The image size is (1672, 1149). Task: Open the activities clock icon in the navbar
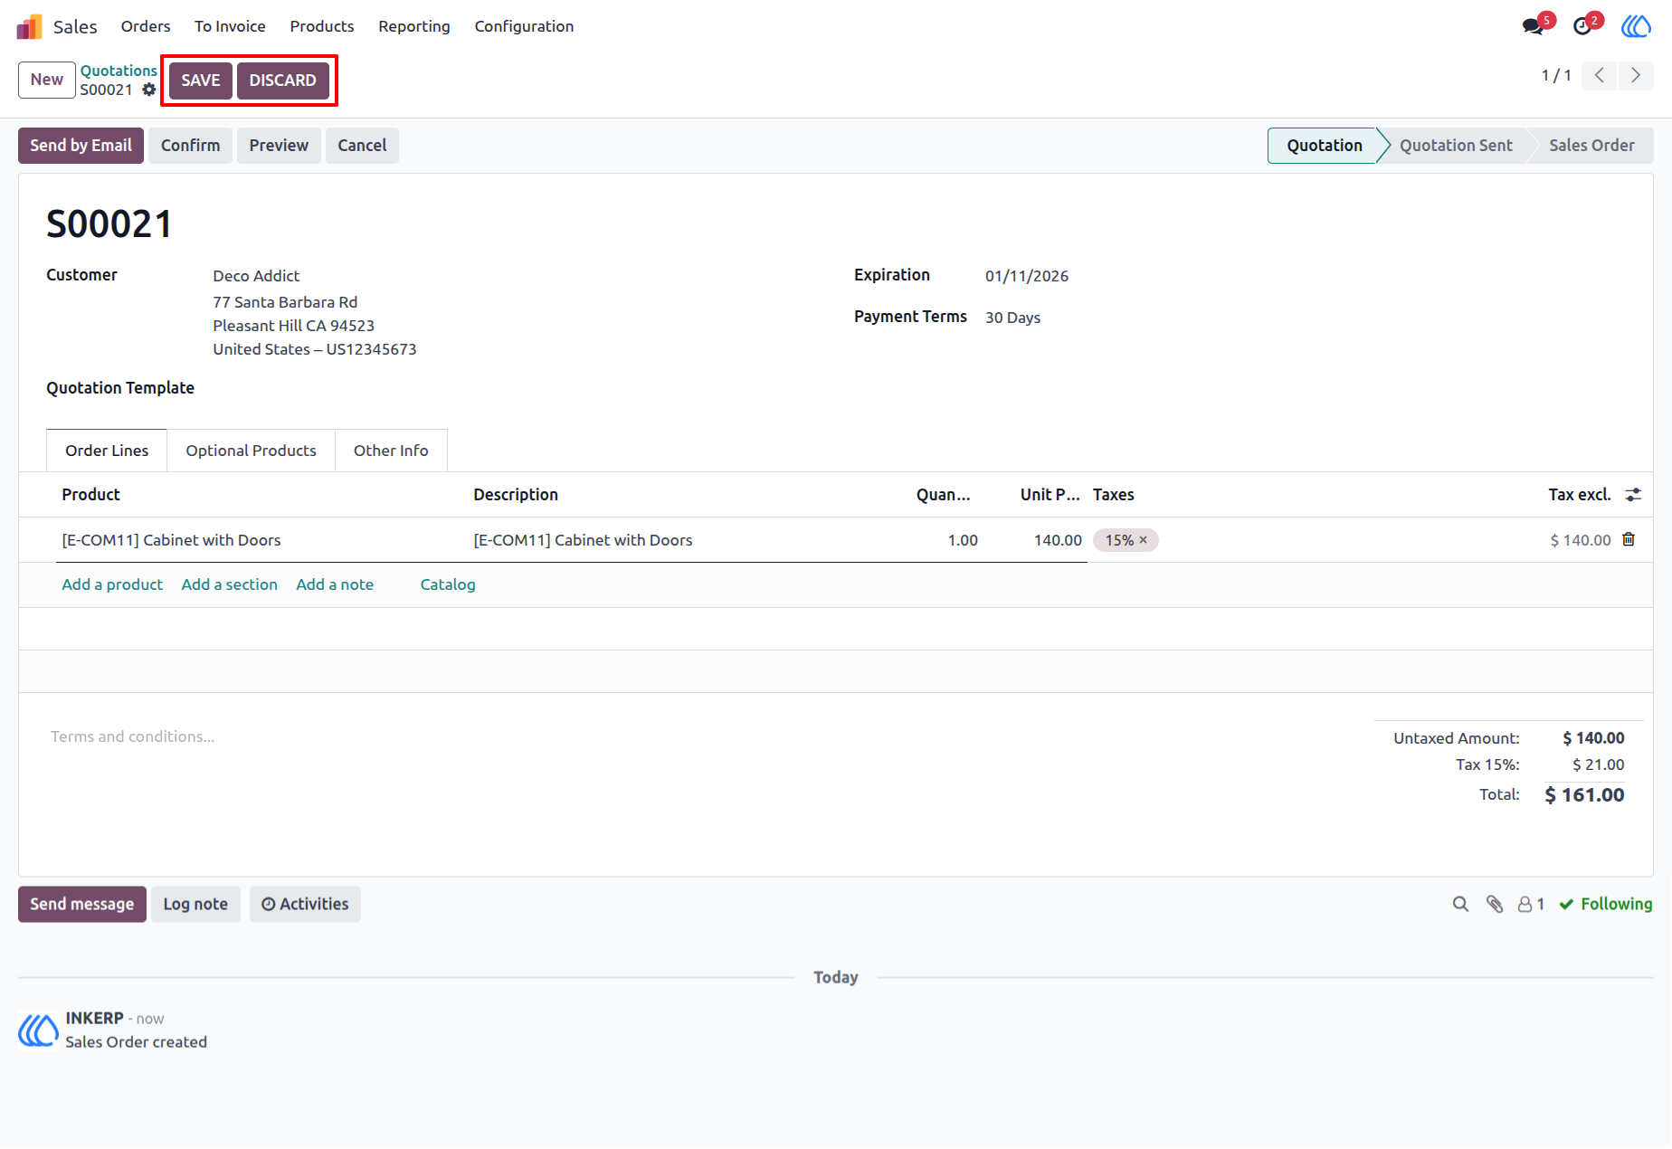click(x=1583, y=25)
